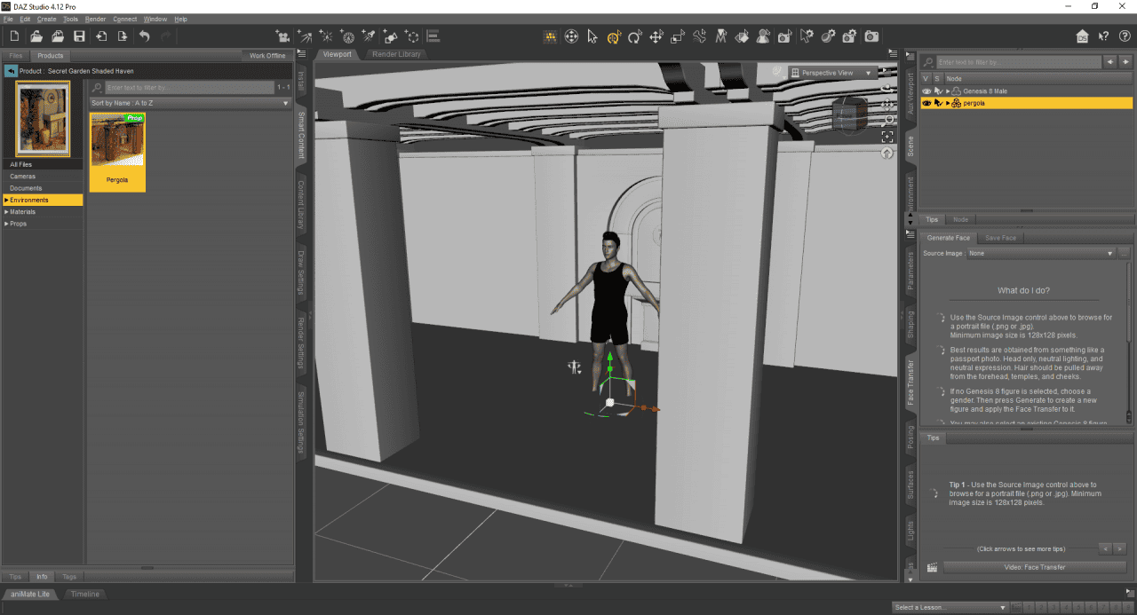Click the bone-shaped posing tool icon

[699, 36]
